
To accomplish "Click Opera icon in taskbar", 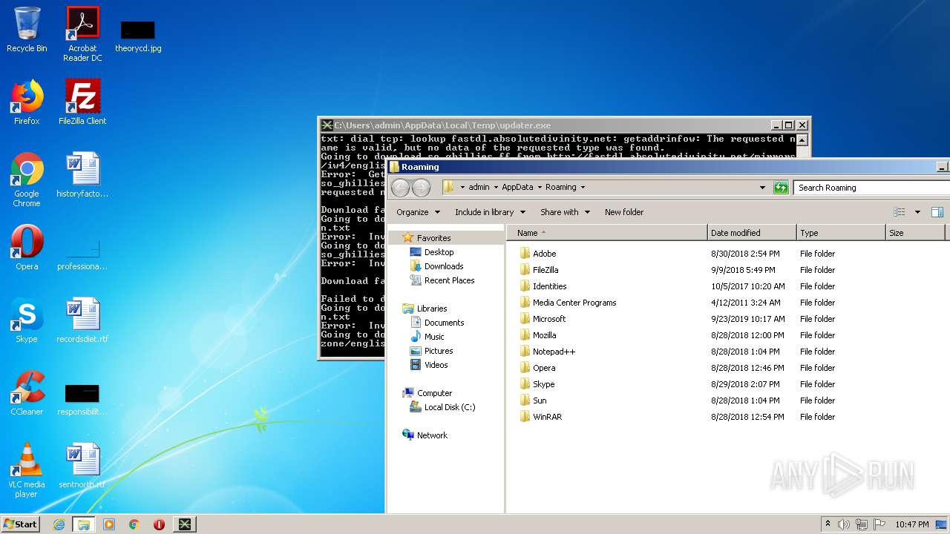I will coord(159,524).
